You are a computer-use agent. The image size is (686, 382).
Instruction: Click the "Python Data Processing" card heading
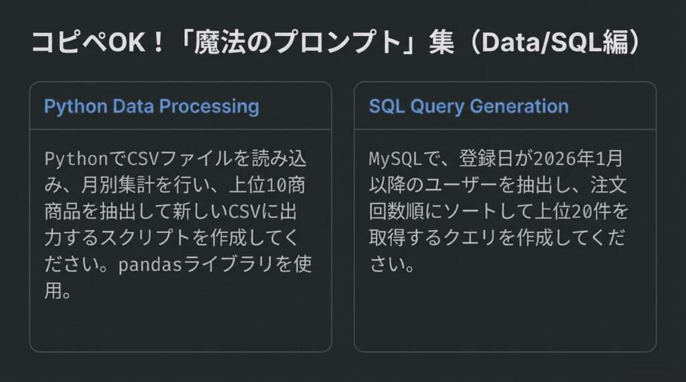(x=151, y=106)
